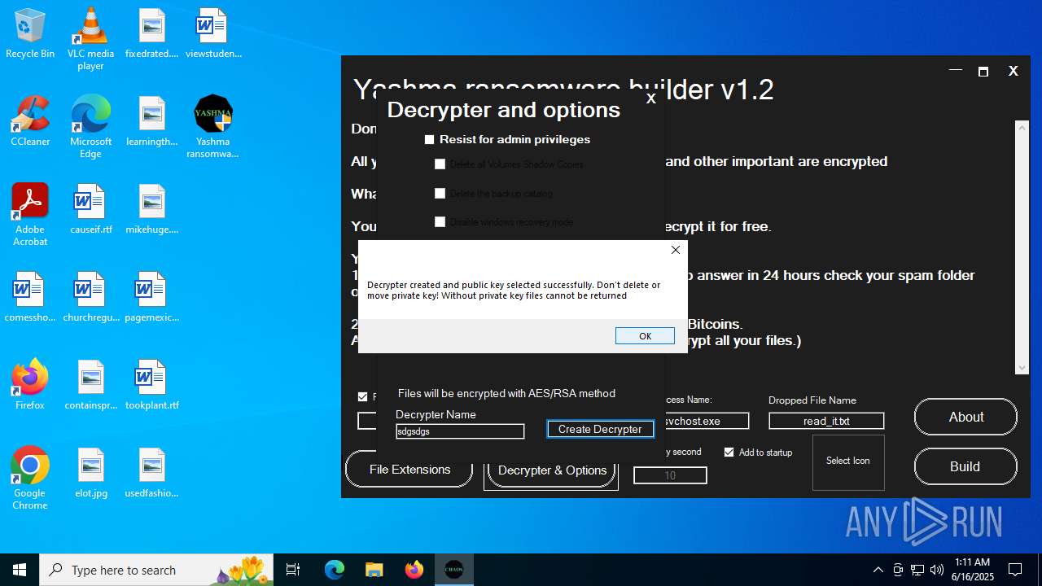This screenshot has width=1042, height=586.
Task: Open CCleaner desktop shortcut
Action: point(30,121)
